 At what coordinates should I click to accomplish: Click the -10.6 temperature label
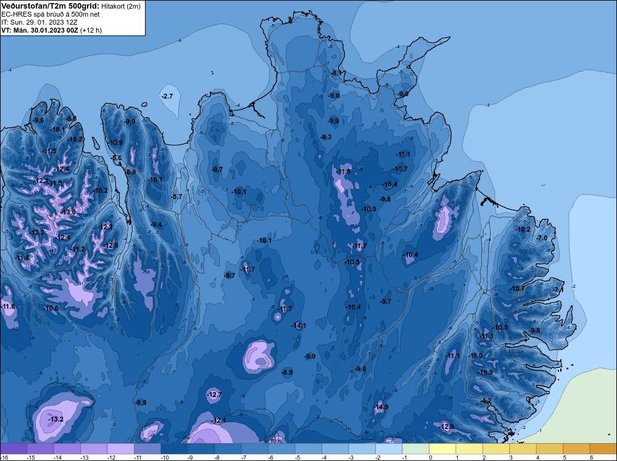[x=51, y=309]
